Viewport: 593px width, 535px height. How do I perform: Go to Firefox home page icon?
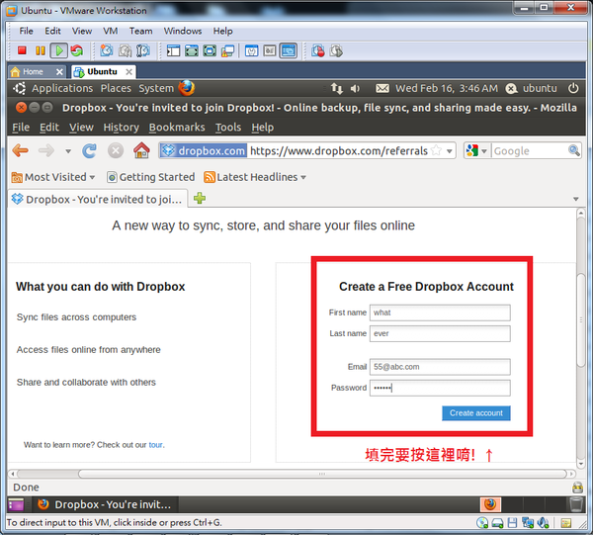pyautogui.click(x=141, y=150)
